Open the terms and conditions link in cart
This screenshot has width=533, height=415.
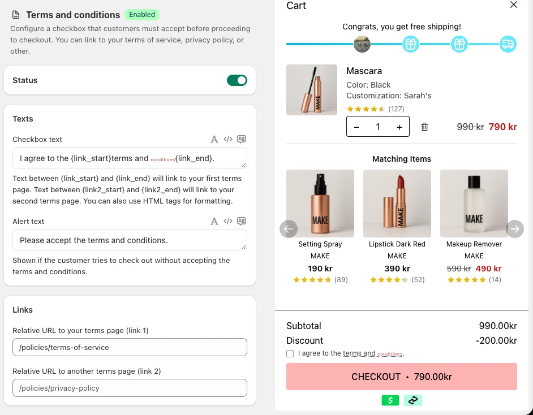pyautogui.click(x=372, y=353)
